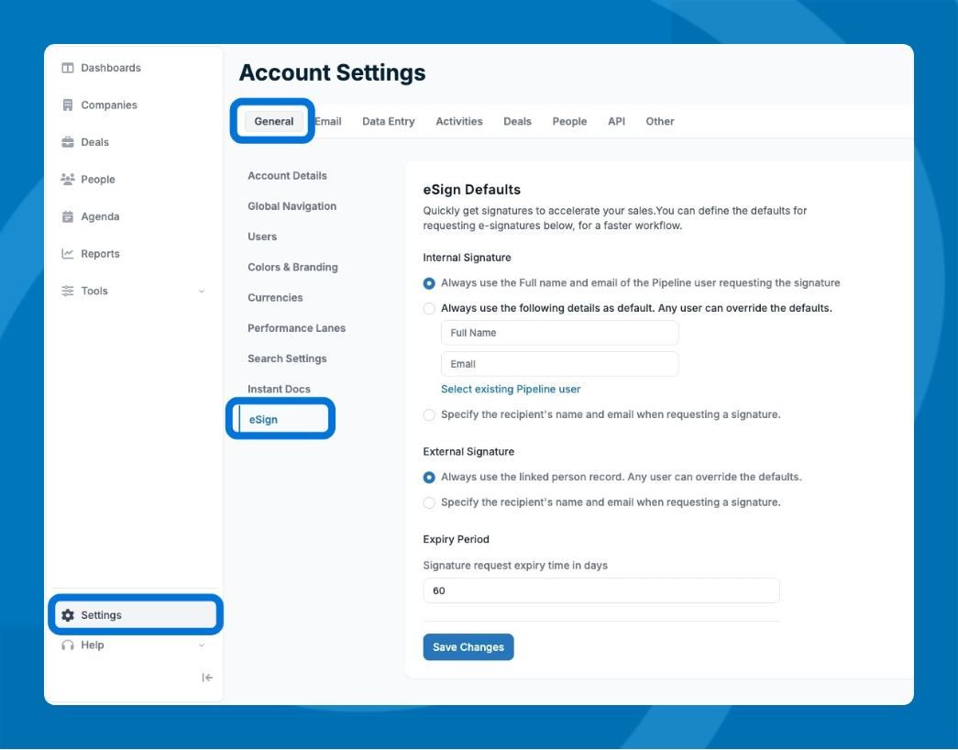Click the signature expiry days field
The width and height of the screenshot is (958, 750).
[600, 590]
